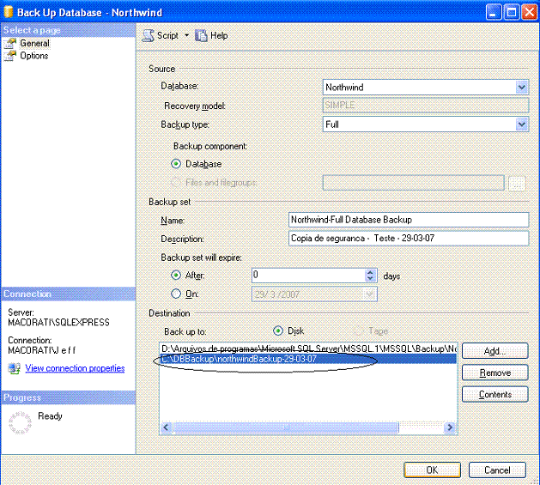Click the horizontal scrollbar thumb in destination list
Viewport: 540px width, 485px height.
point(286,427)
